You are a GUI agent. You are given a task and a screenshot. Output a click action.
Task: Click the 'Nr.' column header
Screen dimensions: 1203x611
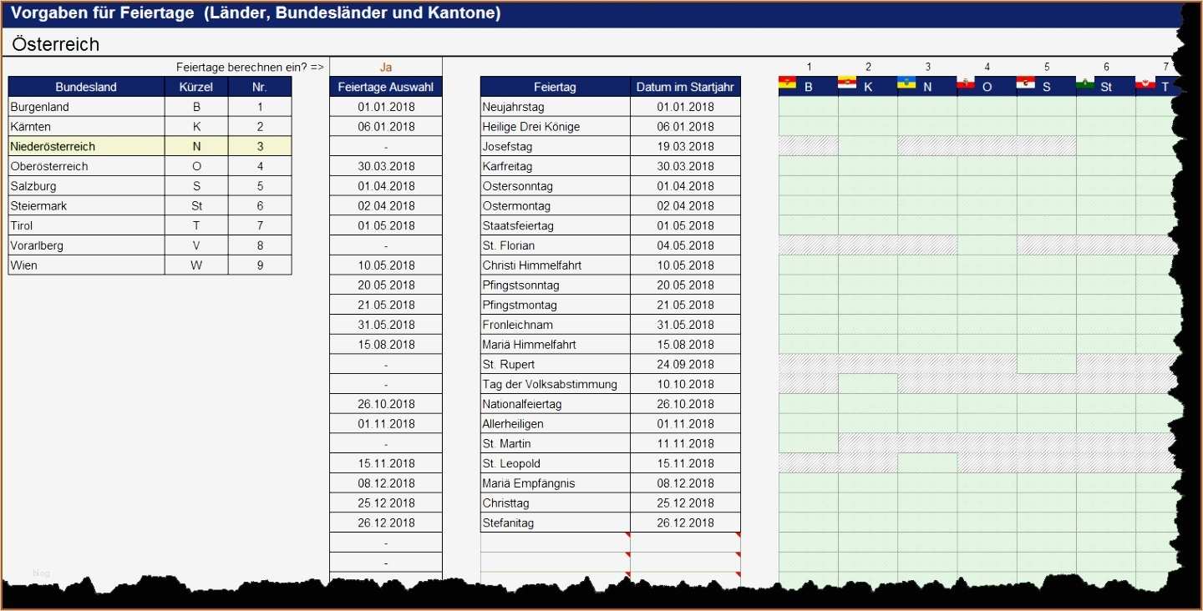coord(260,87)
